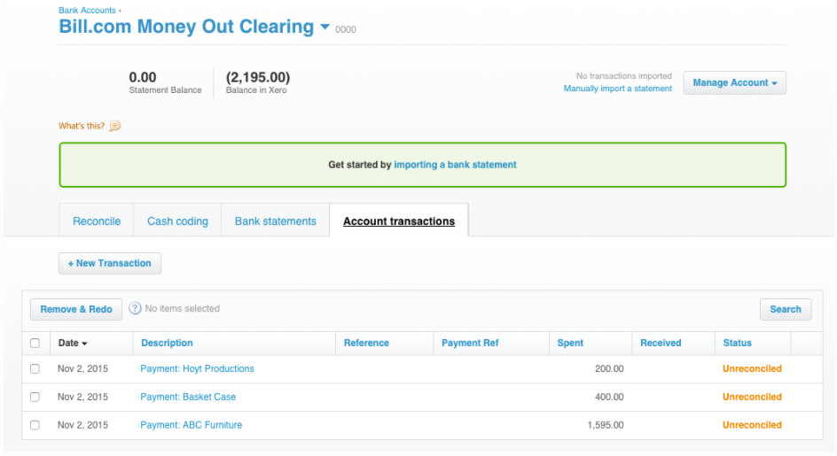Follow the importing a bank statement link
Screen dimensions: 837x456
(x=456, y=165)
